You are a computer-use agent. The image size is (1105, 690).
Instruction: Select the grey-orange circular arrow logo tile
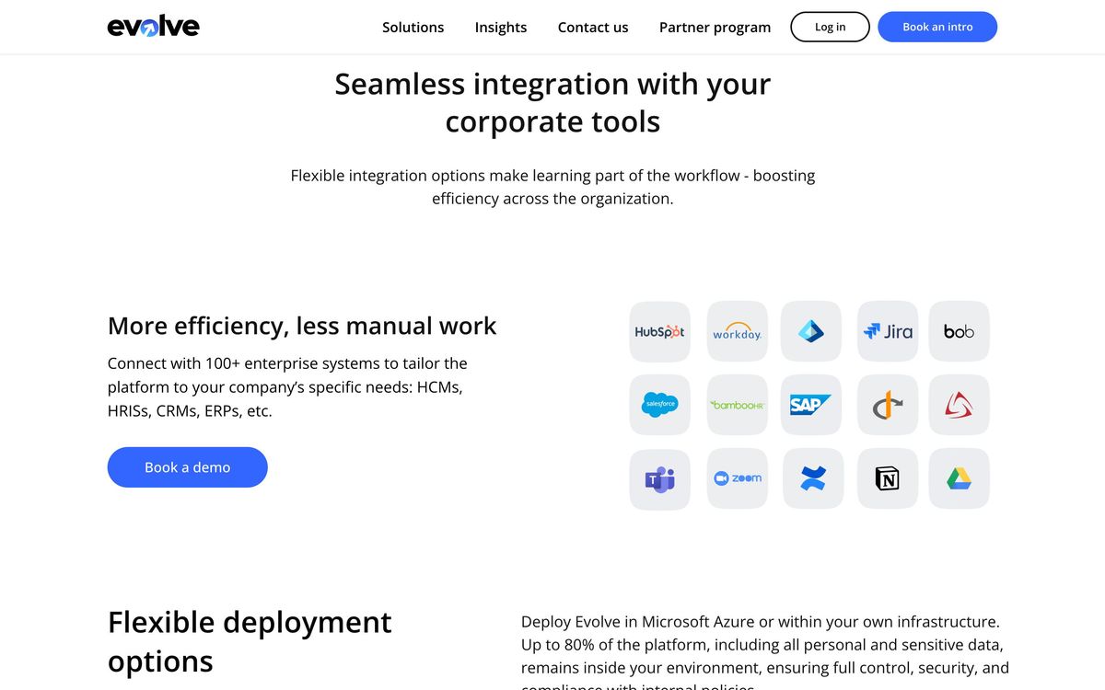[x=888, y=405]
